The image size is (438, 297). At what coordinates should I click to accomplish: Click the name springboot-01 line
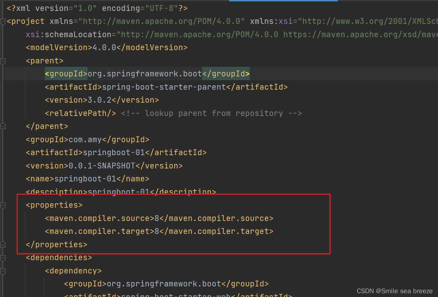tap(88, 179)
